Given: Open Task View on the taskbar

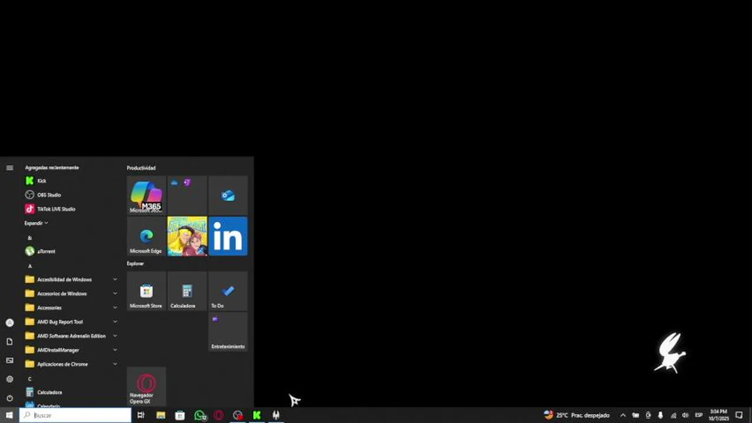Looking at the screenshot, I should [x=141, y=415].
